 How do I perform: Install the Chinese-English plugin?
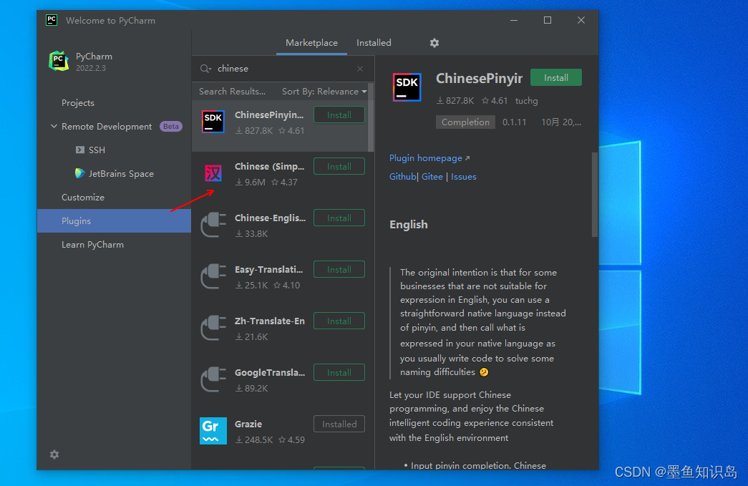click(x=339, y=218)
